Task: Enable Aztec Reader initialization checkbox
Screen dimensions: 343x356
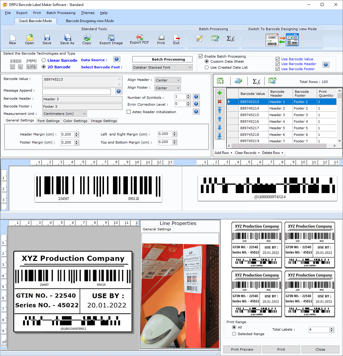Action: click(x=129, y=112)
